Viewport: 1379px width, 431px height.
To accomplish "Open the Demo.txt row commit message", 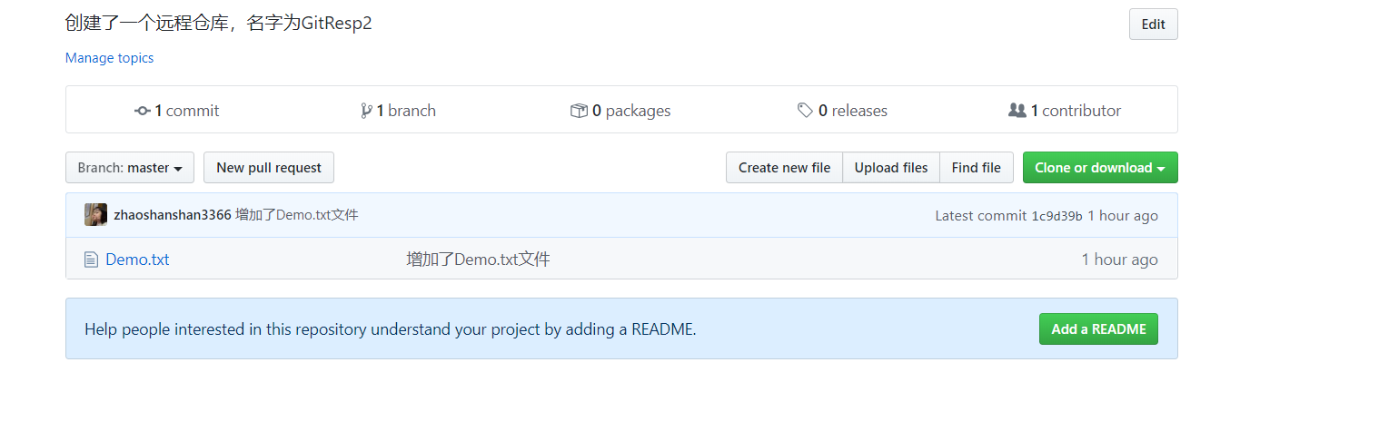I will [x=478, y=260].
